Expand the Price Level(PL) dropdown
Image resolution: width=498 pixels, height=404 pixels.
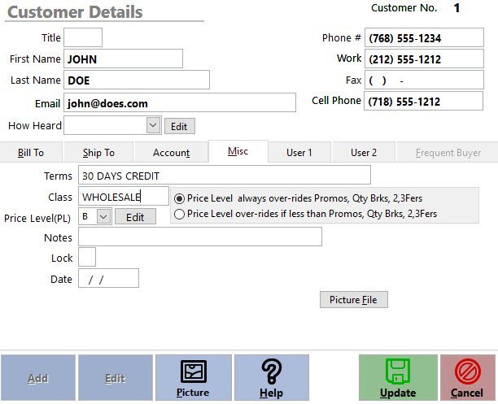[103, 217]
